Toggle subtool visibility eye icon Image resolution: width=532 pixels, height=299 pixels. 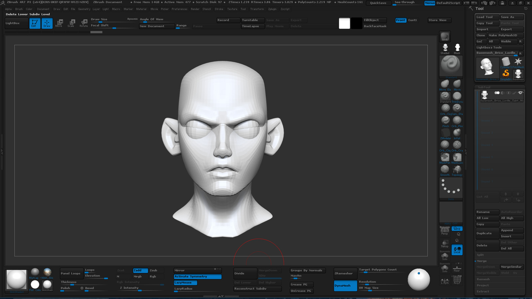point(521,93)
